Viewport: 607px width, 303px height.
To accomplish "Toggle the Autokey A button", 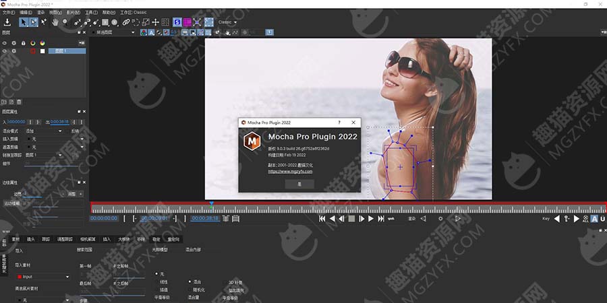I will click(594, 219).
